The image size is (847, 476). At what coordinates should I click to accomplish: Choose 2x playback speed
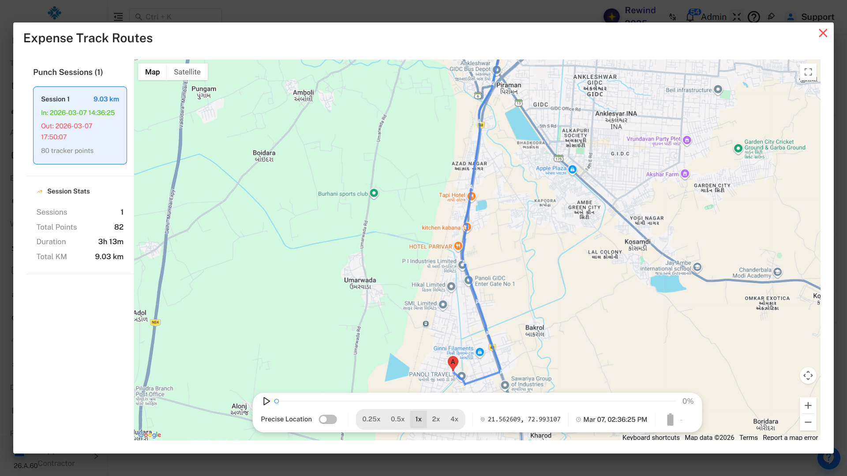(x=436, y=419)
